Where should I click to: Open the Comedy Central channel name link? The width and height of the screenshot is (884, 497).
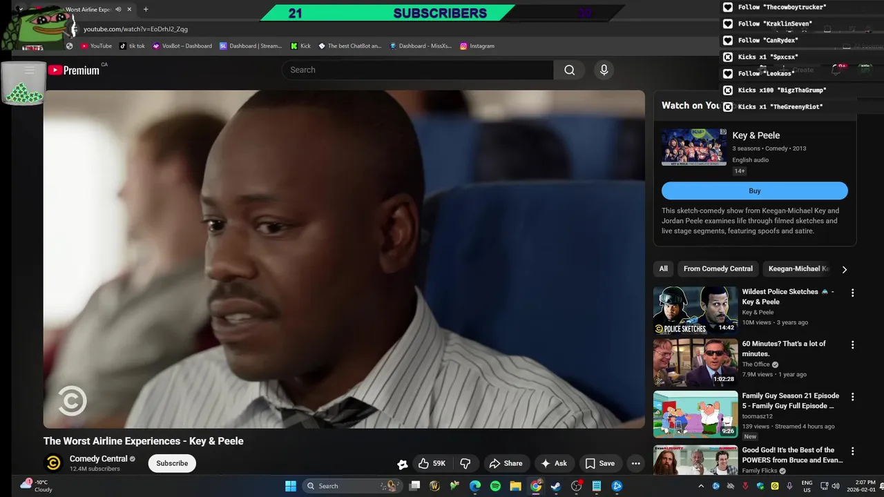98,458
